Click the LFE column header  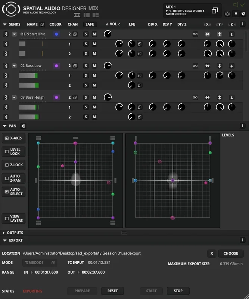[132, 24]
